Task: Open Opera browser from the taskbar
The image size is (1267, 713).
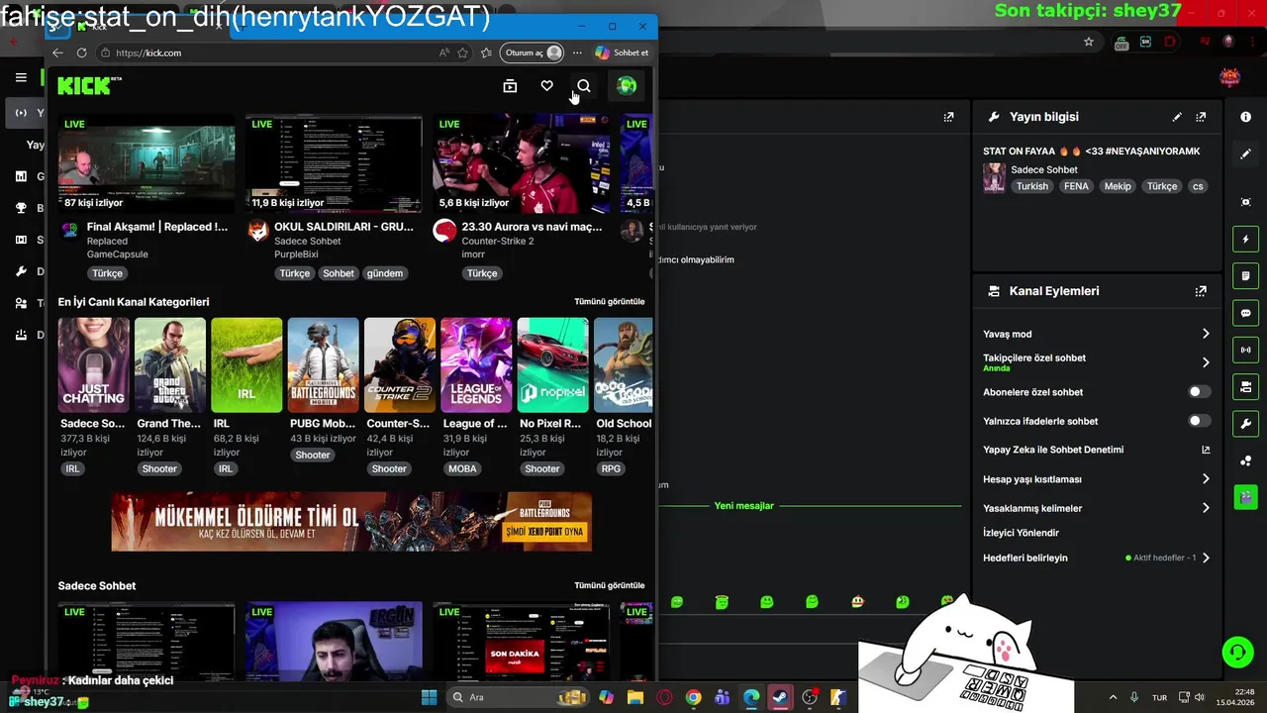Action: (x=664, y=697)
